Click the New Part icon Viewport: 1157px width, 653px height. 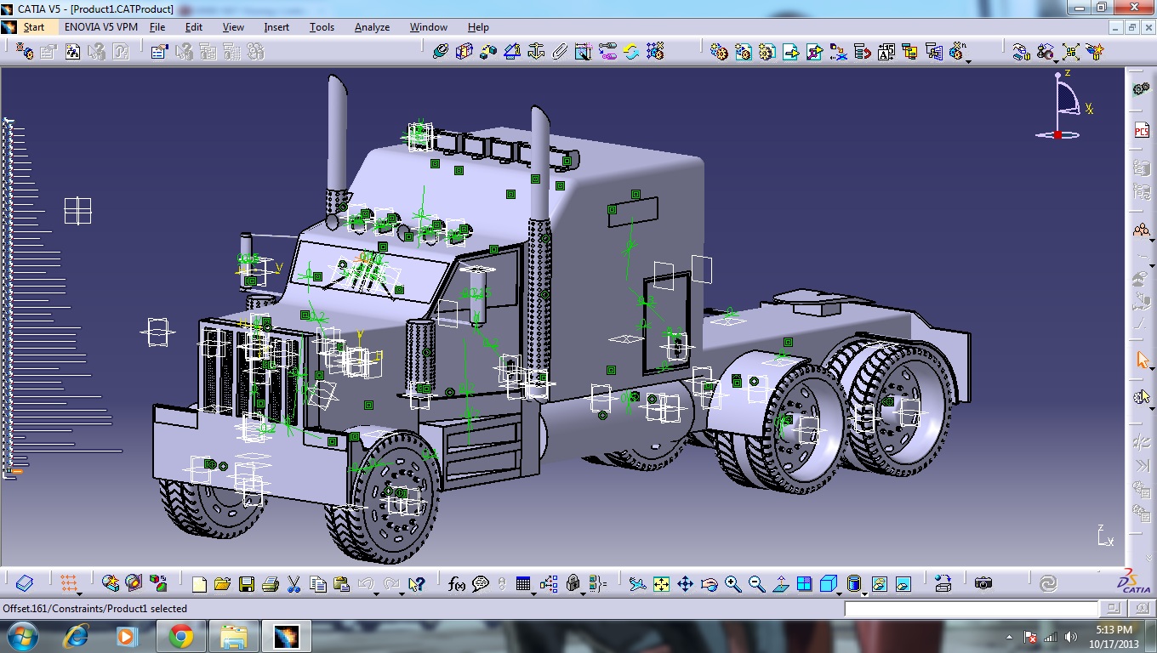pyautogui.click(x=767, y=52)
